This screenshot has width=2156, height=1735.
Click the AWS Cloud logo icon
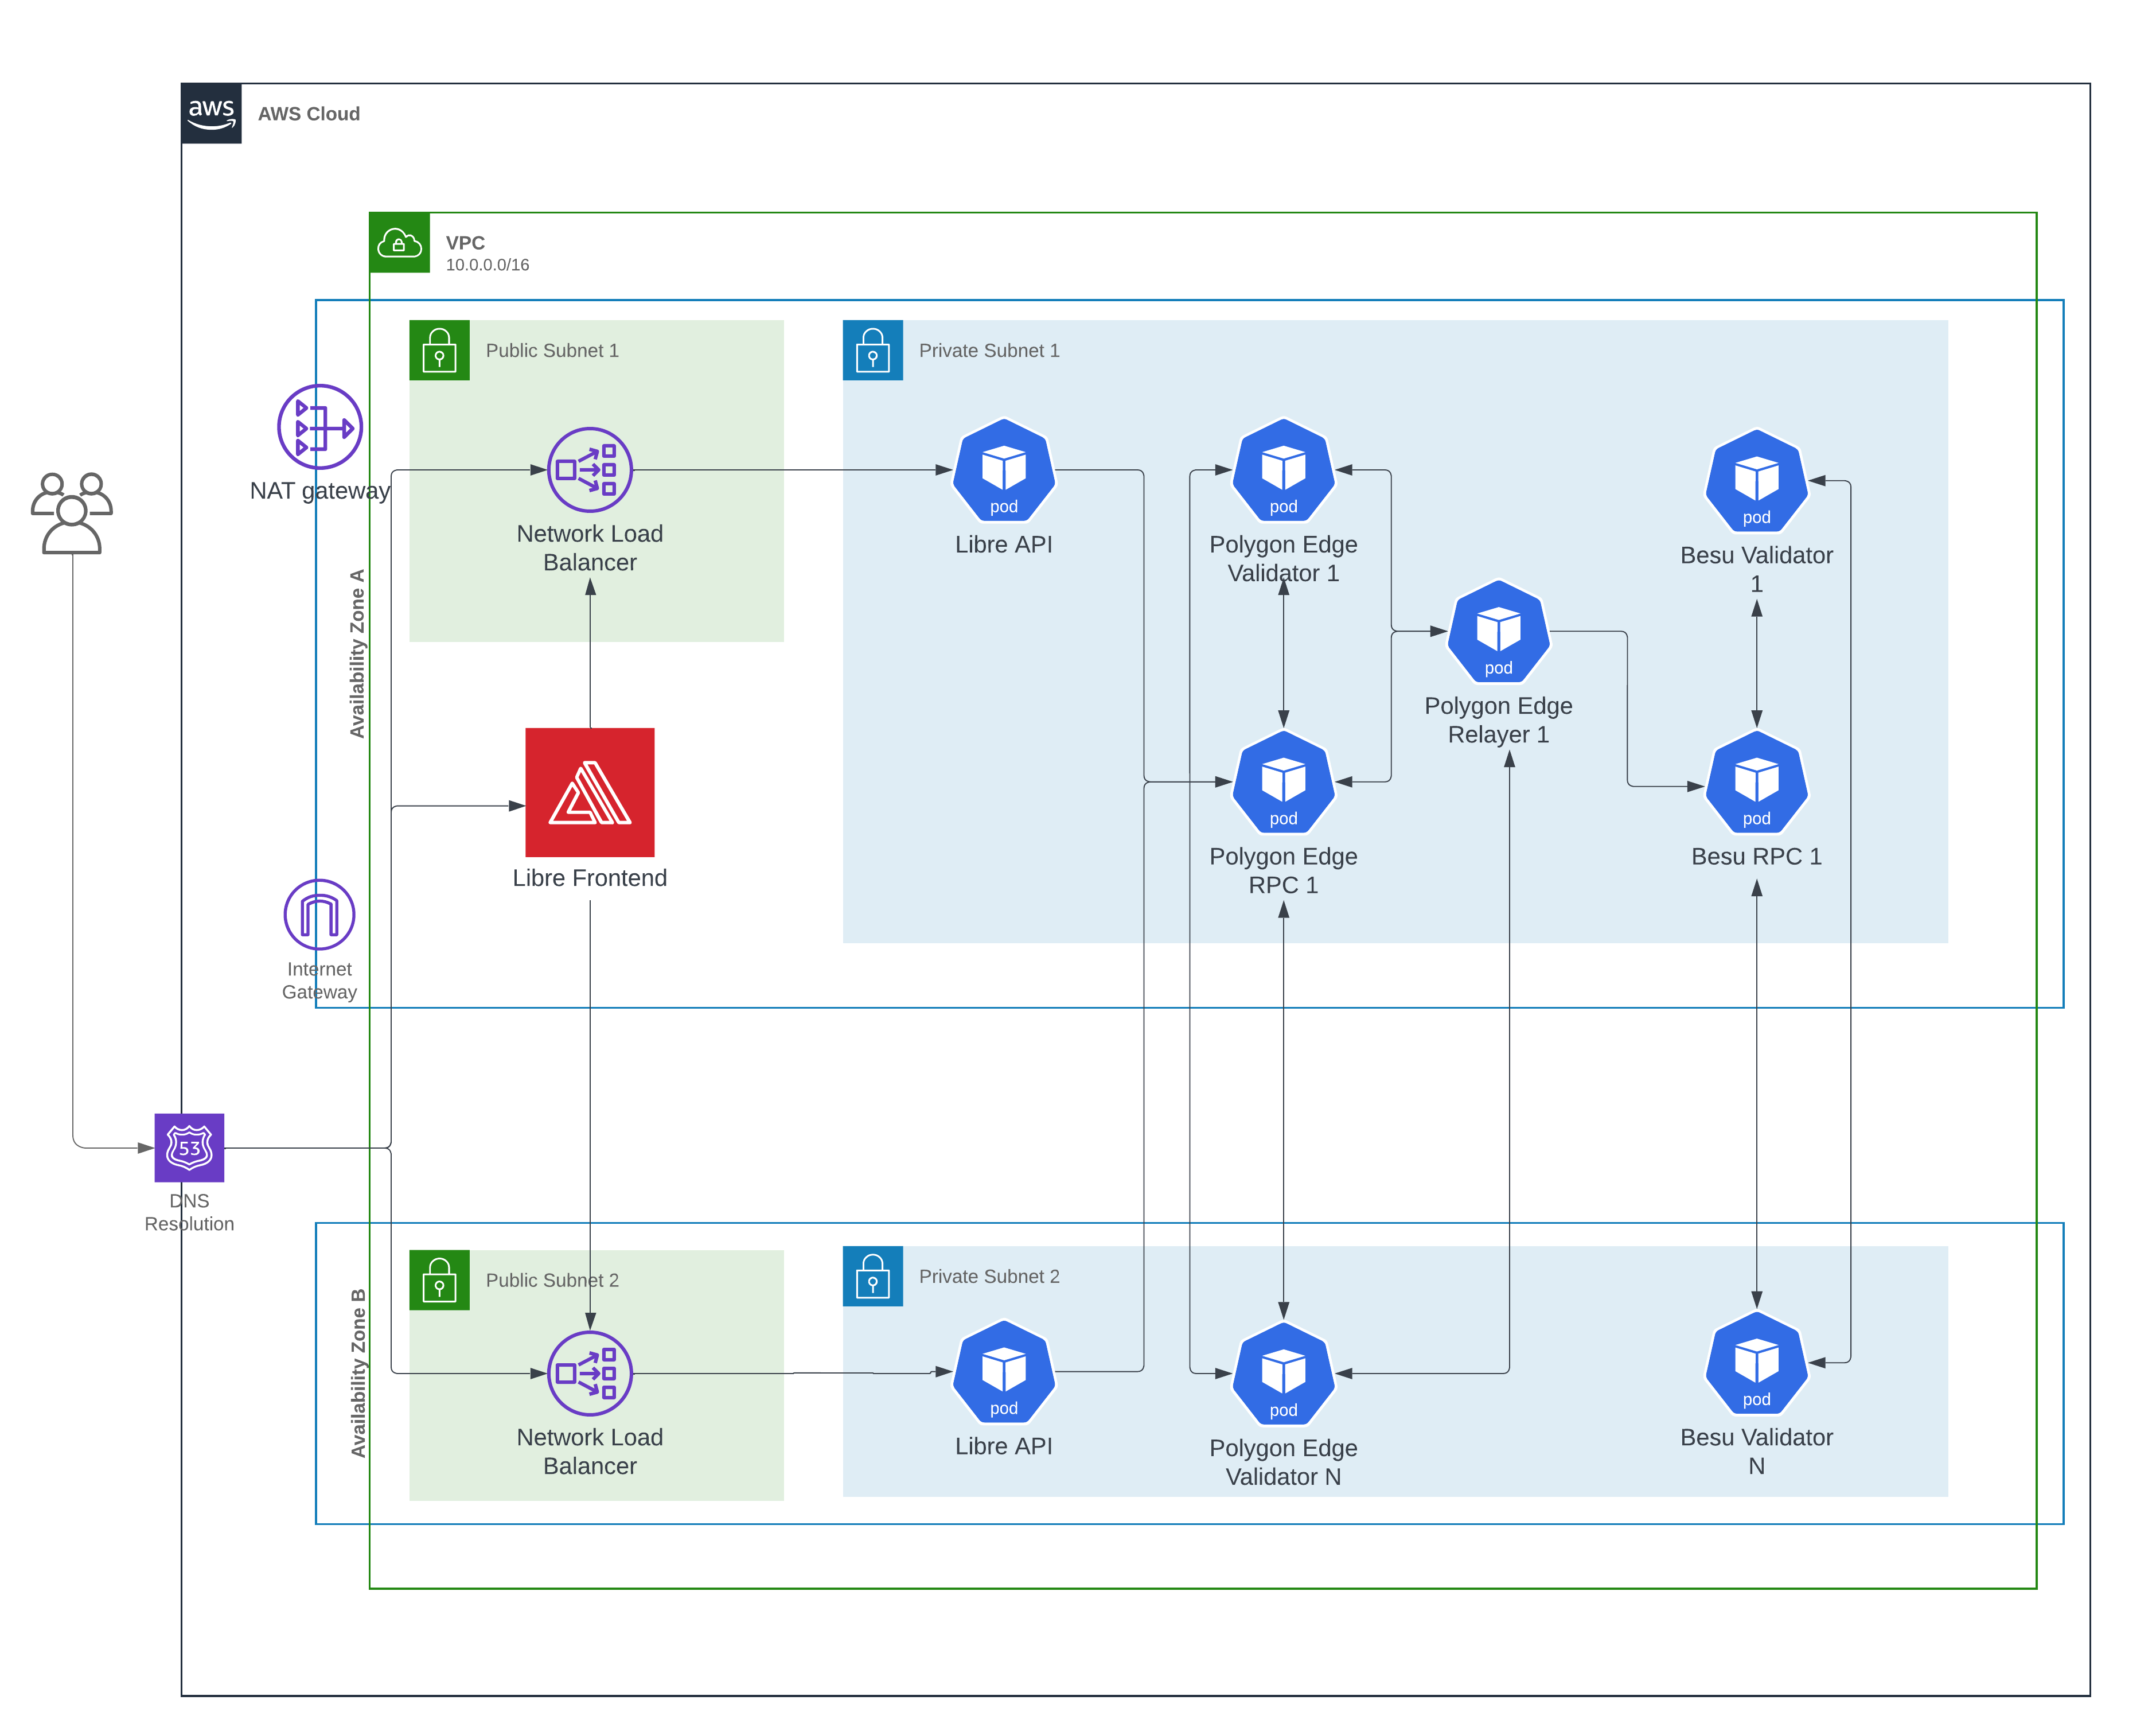click(x=211, y=113)
